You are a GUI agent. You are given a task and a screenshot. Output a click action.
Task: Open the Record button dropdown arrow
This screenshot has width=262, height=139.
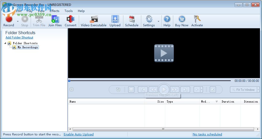(18, 21)
